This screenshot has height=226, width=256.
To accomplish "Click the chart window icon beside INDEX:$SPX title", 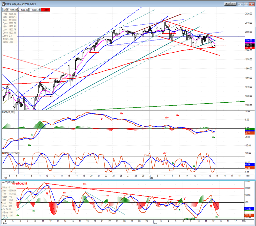I will [3, 4].
